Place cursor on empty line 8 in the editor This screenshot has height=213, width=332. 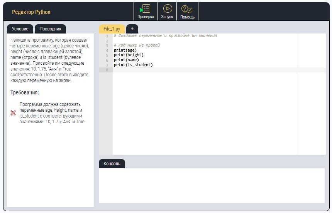coord(193,70)
